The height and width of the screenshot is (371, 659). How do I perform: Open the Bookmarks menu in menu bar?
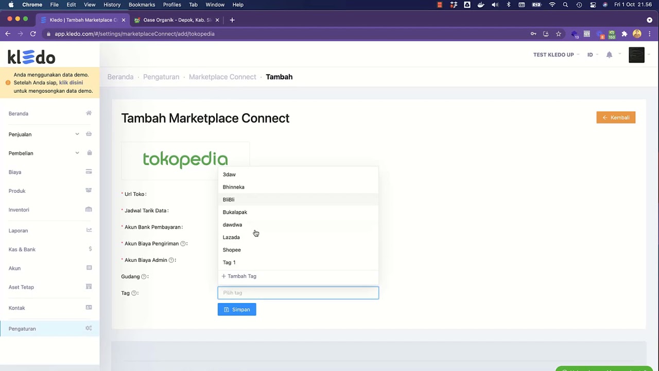coord(142,5)
